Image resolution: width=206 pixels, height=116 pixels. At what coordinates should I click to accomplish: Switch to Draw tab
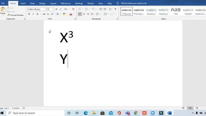32,3
